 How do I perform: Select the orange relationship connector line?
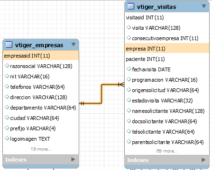point(101,94)
